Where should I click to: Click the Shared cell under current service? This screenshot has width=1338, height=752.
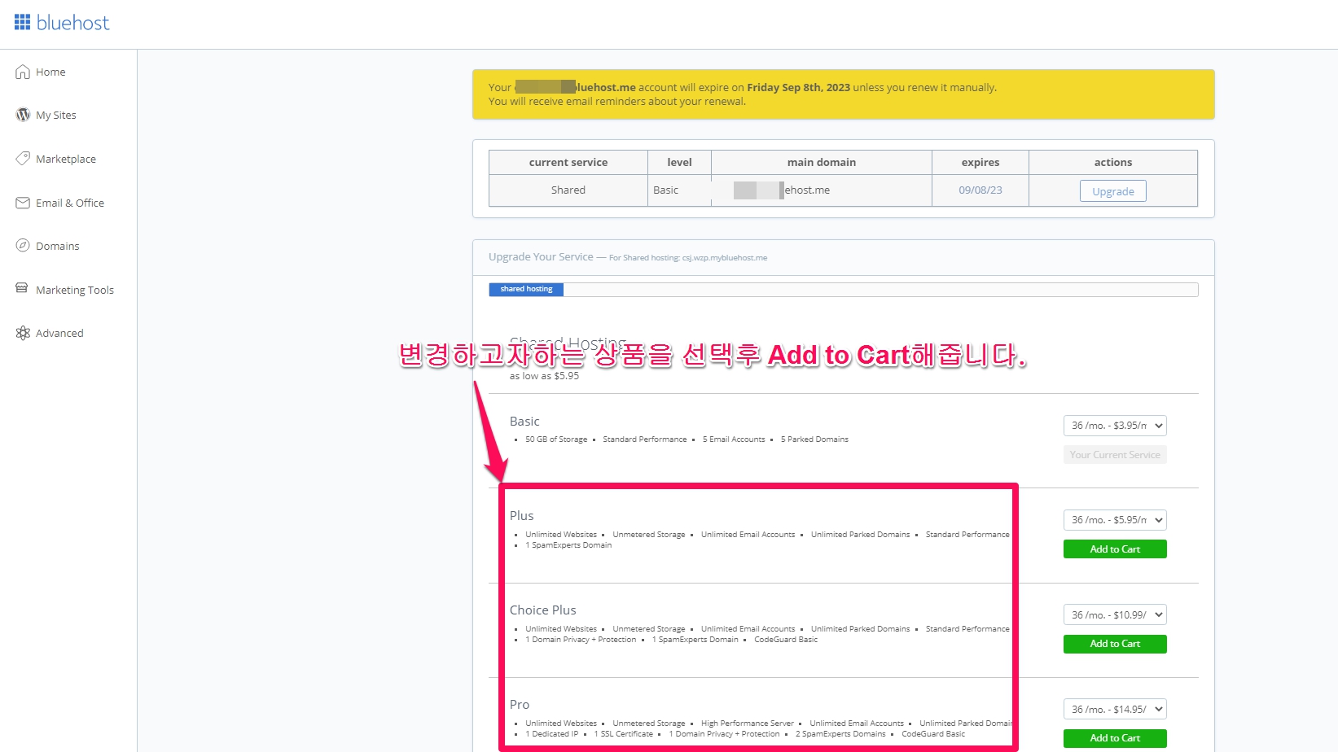point(568,190)
